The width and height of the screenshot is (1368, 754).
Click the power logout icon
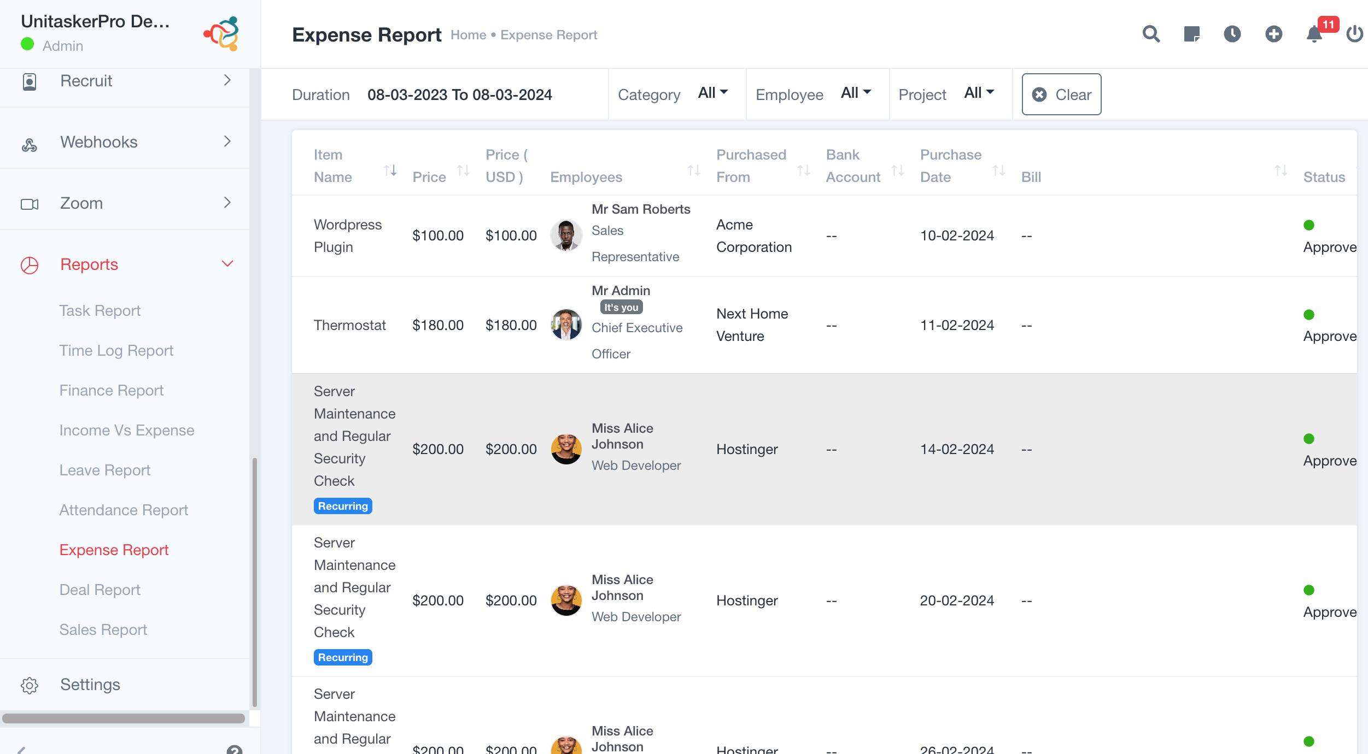point(1354,34)
